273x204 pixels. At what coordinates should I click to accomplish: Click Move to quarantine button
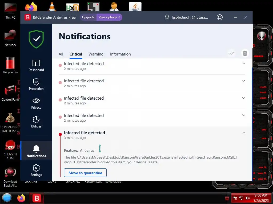pos(85,173)
